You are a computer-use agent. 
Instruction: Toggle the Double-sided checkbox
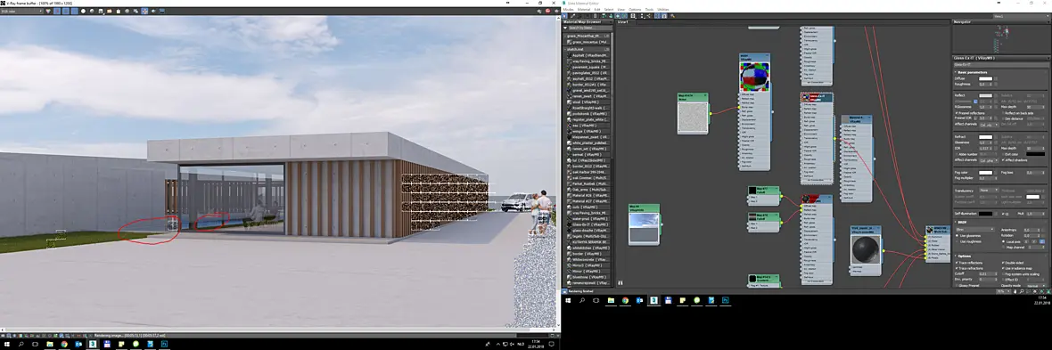click(1003, 263)
